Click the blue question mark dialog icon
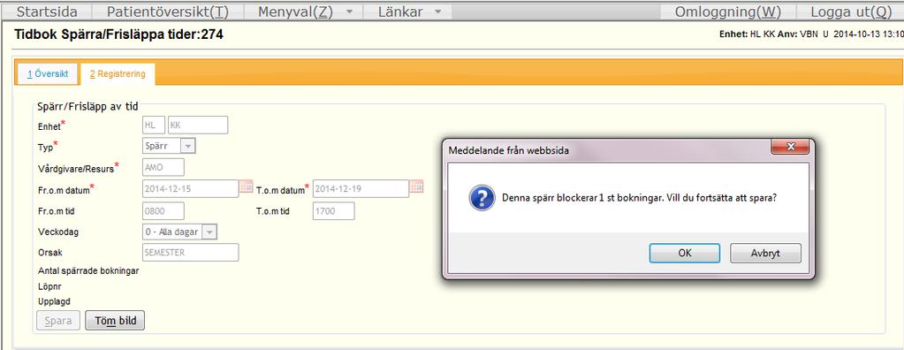Image resolution: width=904 pixels, height=350 pixels. click(x=482, y=197)
